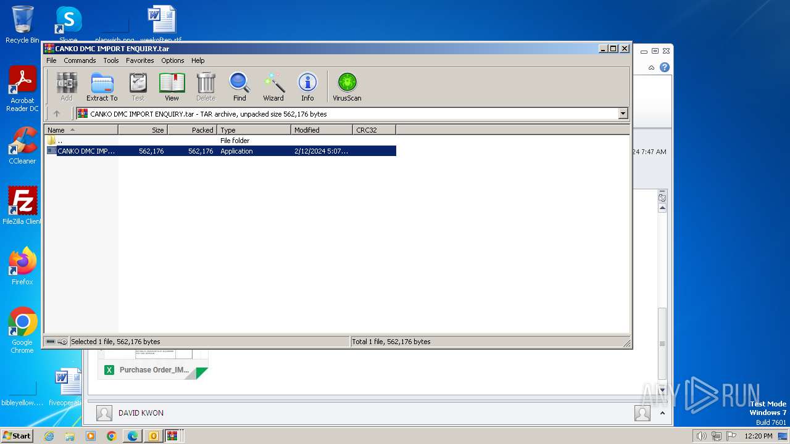Show archive Info
The height and width of the screenshot is (444, 790).
pos(307,86)
